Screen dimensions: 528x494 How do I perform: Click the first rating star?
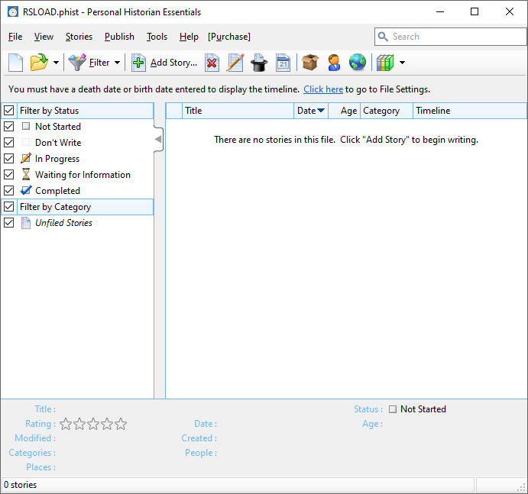point(66,424)
